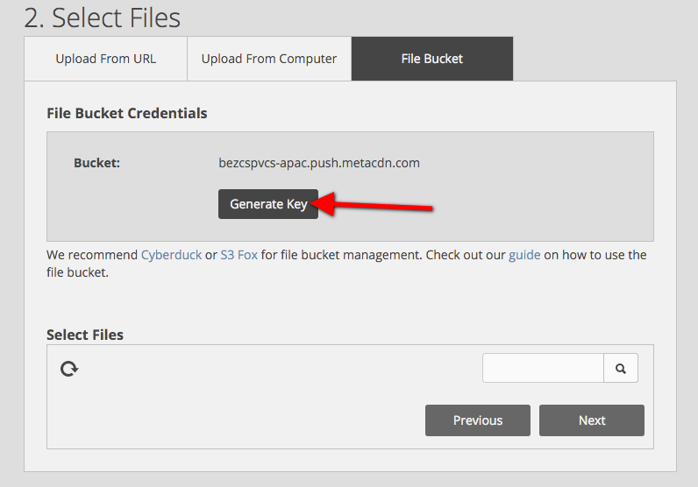Viewport: 698px width, 487px height.
Task: Proceed with the Next button
Action: [592, 420]
